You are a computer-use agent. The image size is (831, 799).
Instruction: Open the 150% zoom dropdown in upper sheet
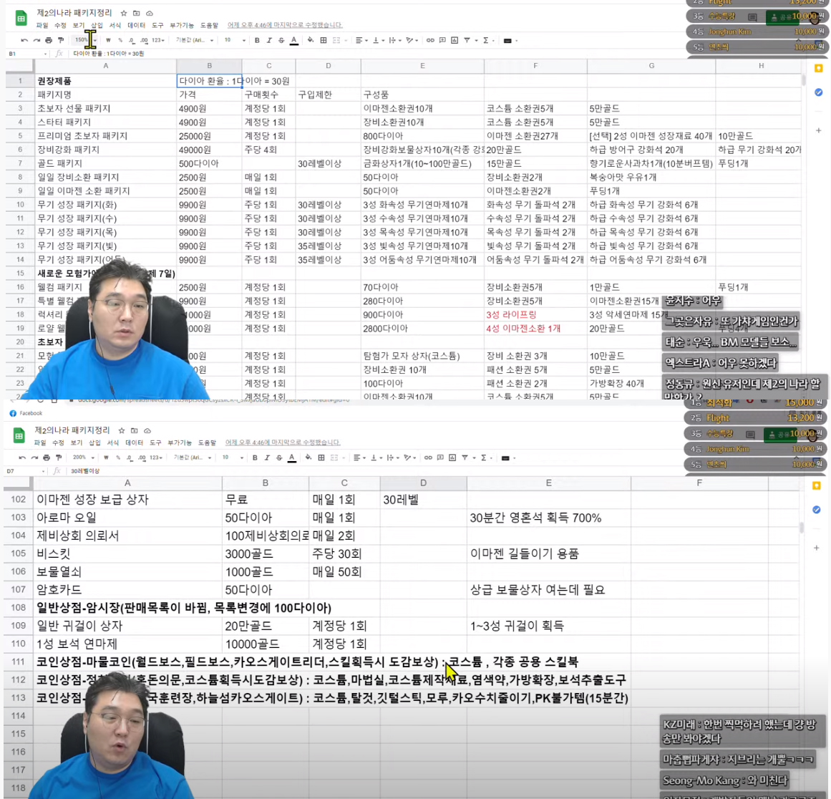click(84, 40)
